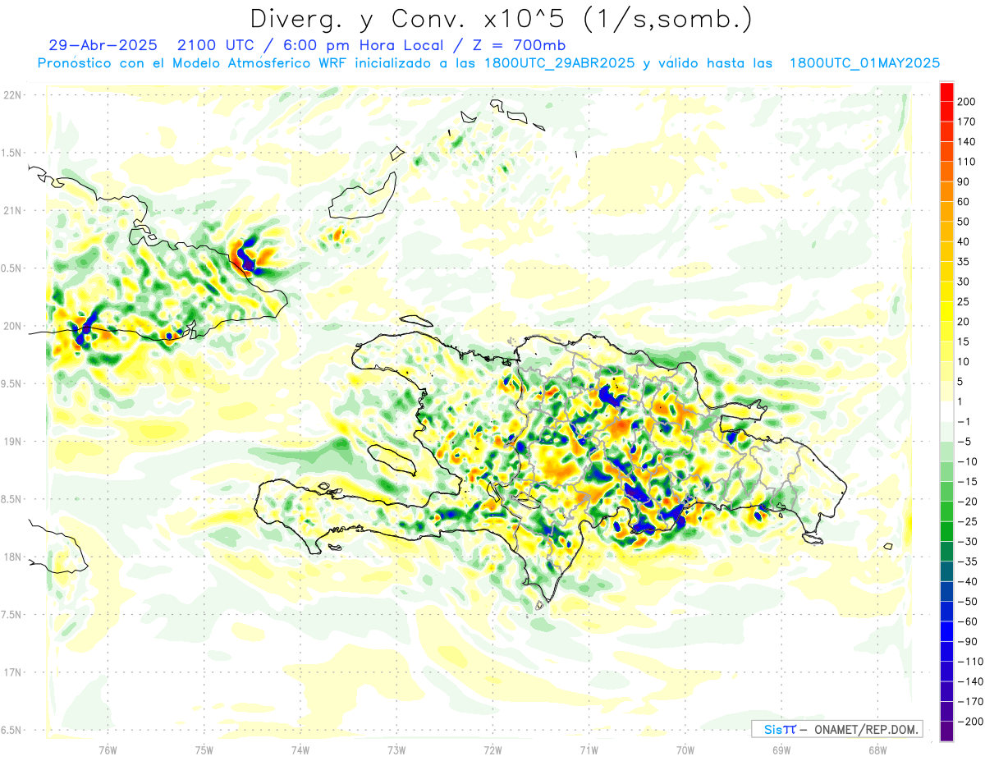Click the positive colorbar value '5'
The height and width of the screenshot is (761, 985).
coord(962,382)
